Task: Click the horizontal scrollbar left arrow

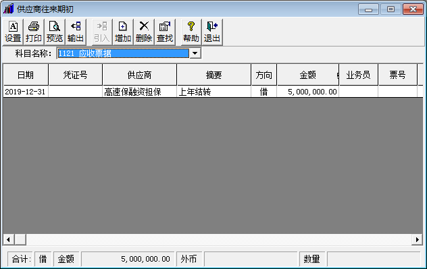Action: coord(8,239)
